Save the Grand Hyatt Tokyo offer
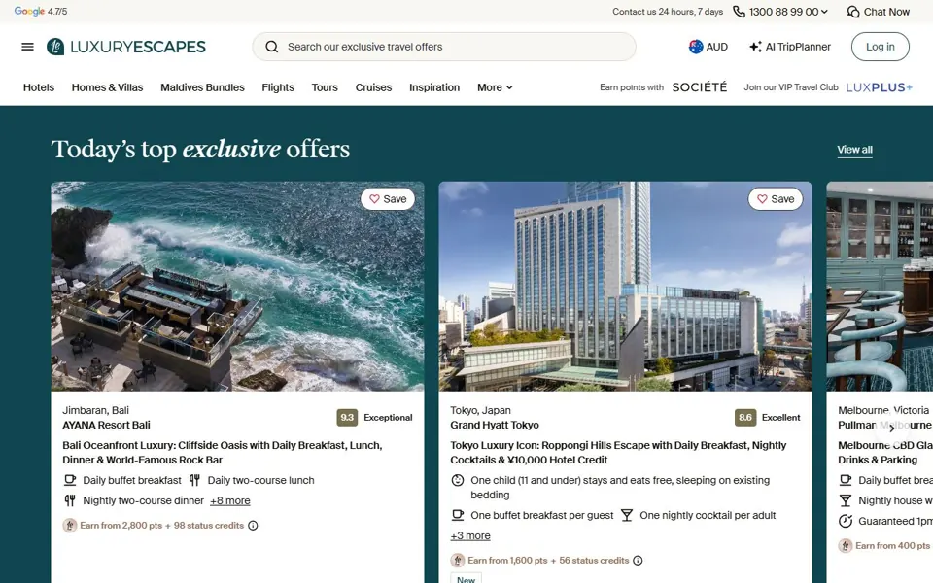Viewport: 933px width, 583px height. [776, 198]
